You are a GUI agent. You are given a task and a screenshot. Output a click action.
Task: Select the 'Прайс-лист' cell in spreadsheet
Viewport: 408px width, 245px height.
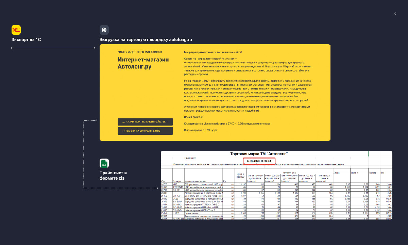tap(190, 158)
